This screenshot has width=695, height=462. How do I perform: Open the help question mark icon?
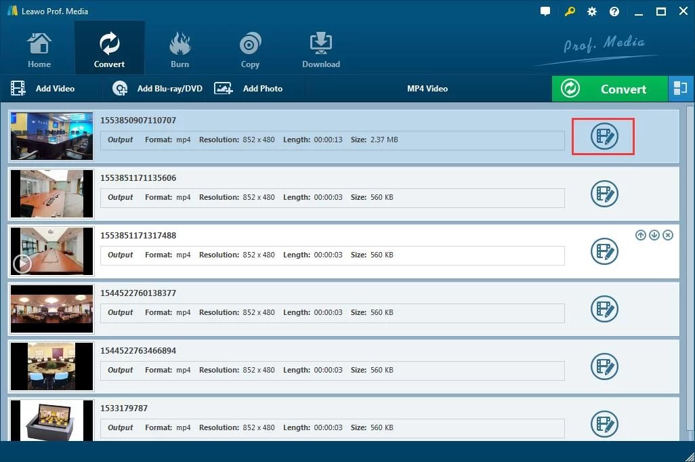614,12
